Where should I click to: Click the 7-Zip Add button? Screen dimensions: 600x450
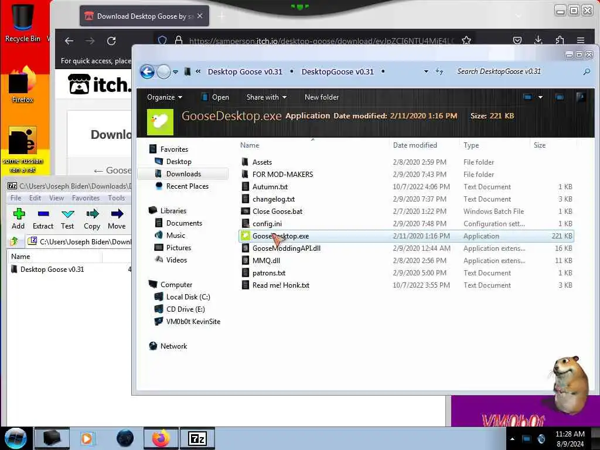pos(18,219)
